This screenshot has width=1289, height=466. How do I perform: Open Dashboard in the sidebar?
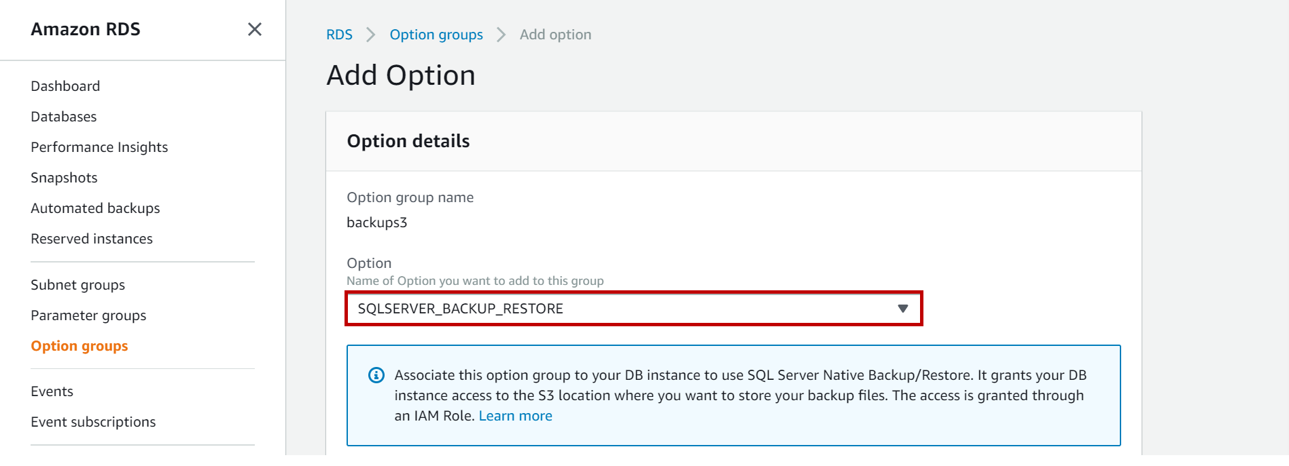[65, 86]
